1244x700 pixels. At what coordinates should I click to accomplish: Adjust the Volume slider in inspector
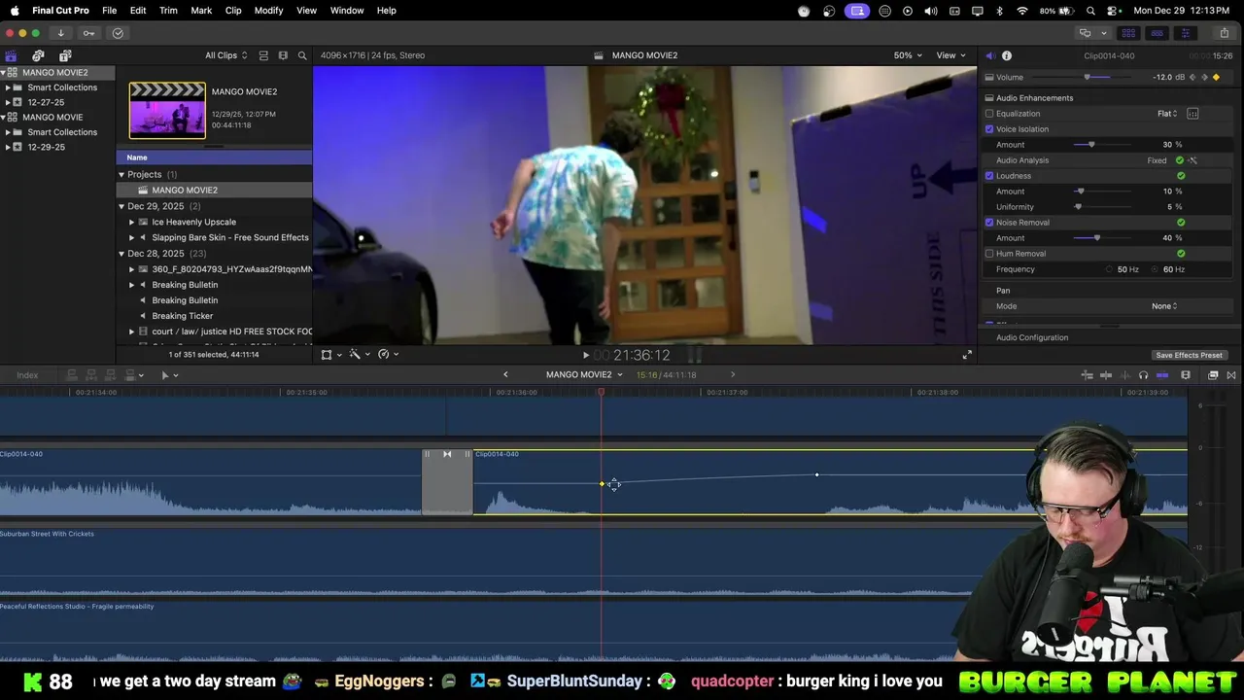pos(1088,77)
